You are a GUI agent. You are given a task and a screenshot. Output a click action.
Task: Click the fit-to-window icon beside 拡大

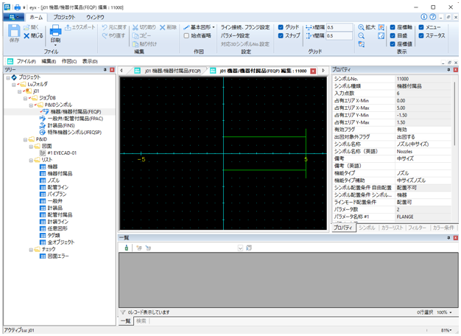(x=381, y=27)
